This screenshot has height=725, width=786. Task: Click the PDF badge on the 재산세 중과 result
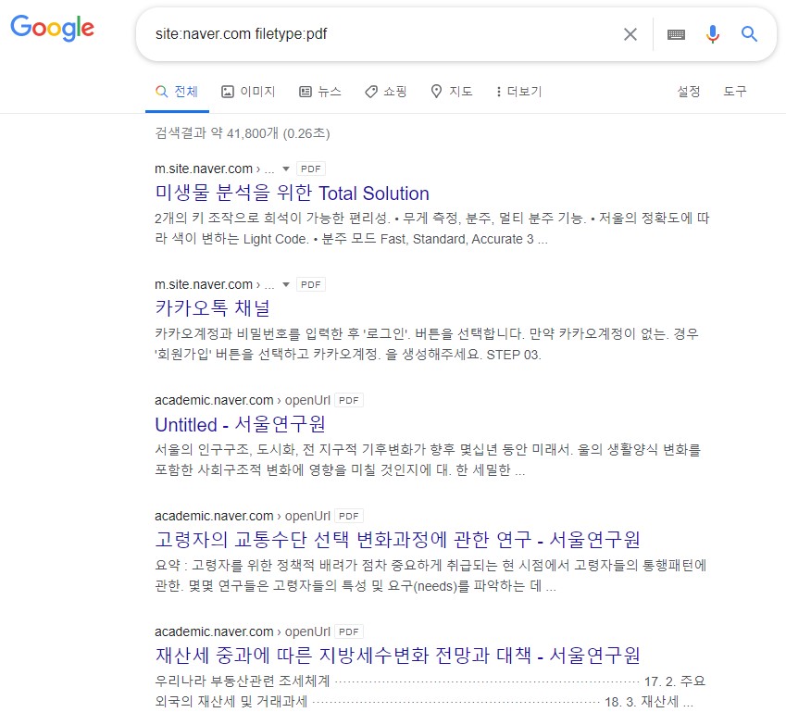pos(349,631)
